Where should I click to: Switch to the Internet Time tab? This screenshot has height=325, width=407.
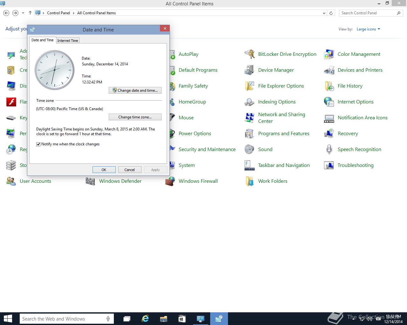pyautogui.click(x=68, y=41)
